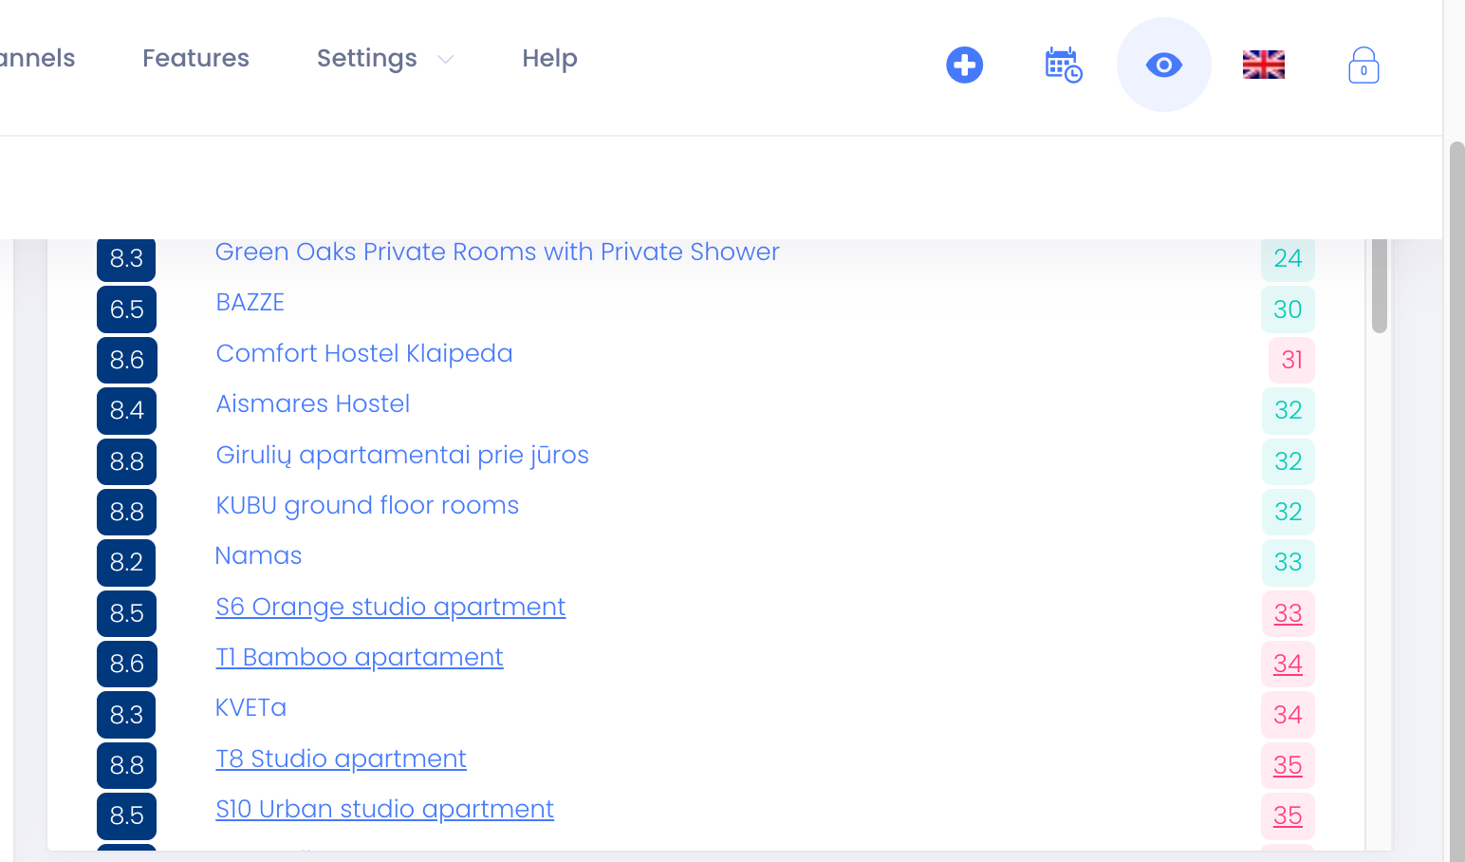The width and height of the screenshot is (1465, 862).
Task: Click the 6.5 rating badge for BAZZE
Action: [127, 309]
